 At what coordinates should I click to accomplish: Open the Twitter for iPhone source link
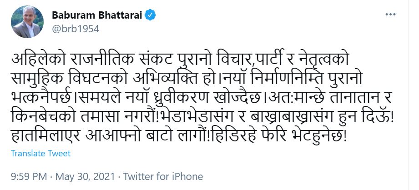pyautogui.click(x=163, y=176)
